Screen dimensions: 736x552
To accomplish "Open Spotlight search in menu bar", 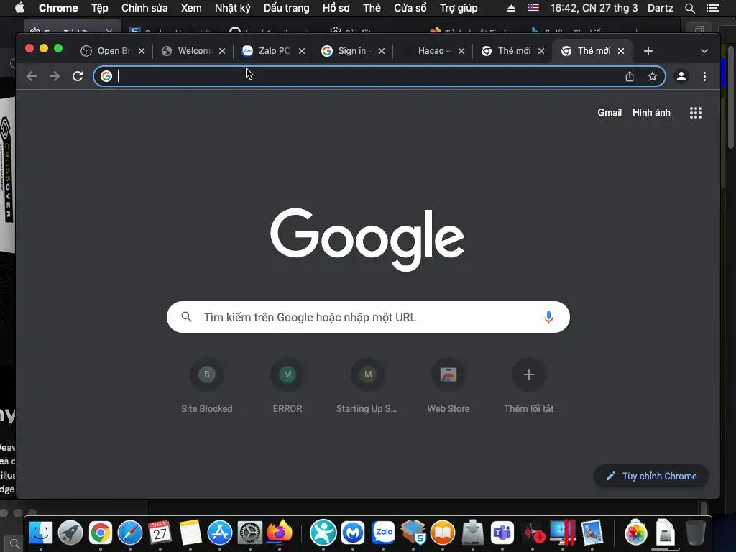I will (x=689, y=8).
